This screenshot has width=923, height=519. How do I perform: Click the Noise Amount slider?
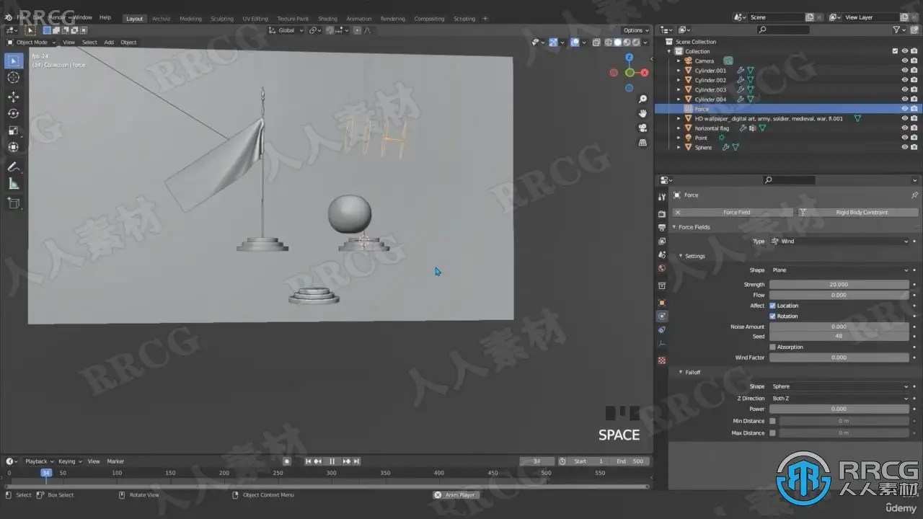839,327
